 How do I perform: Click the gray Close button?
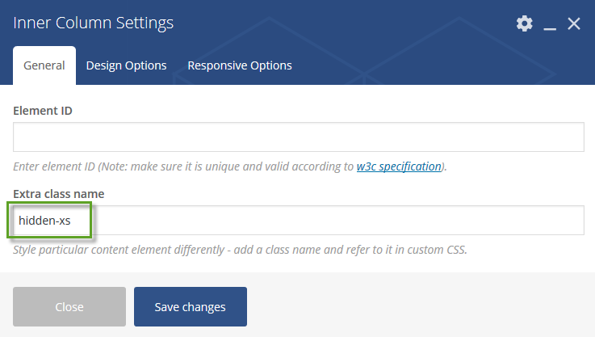point(69,306)
